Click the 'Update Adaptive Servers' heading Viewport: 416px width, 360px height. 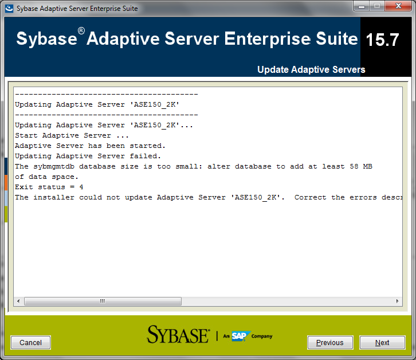click(311, 69)
